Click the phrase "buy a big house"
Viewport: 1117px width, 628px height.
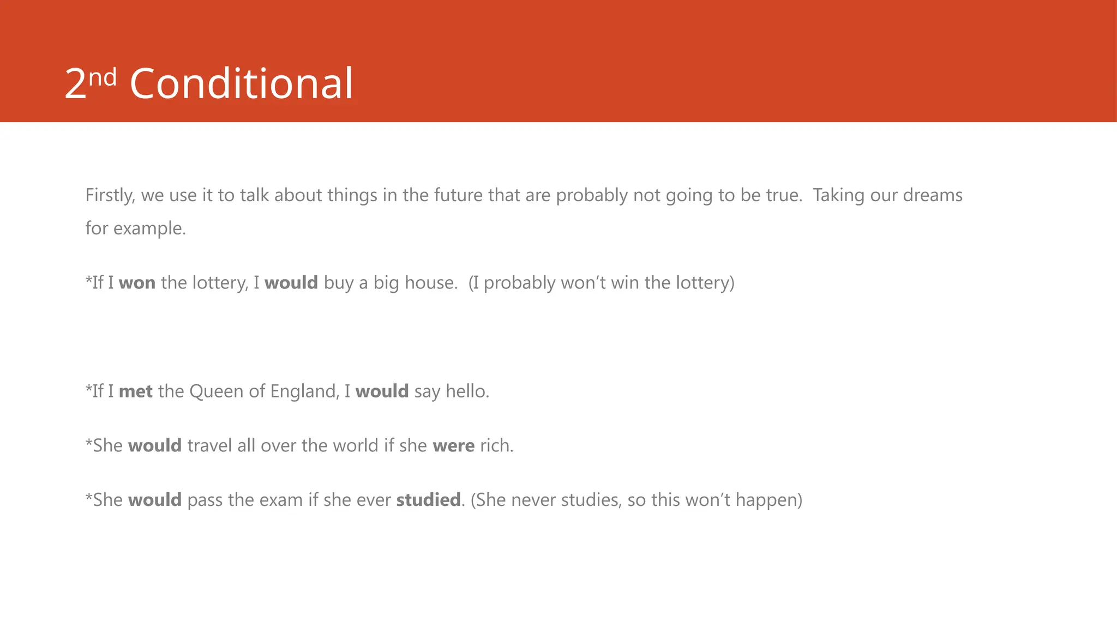[x=389, y=282]
